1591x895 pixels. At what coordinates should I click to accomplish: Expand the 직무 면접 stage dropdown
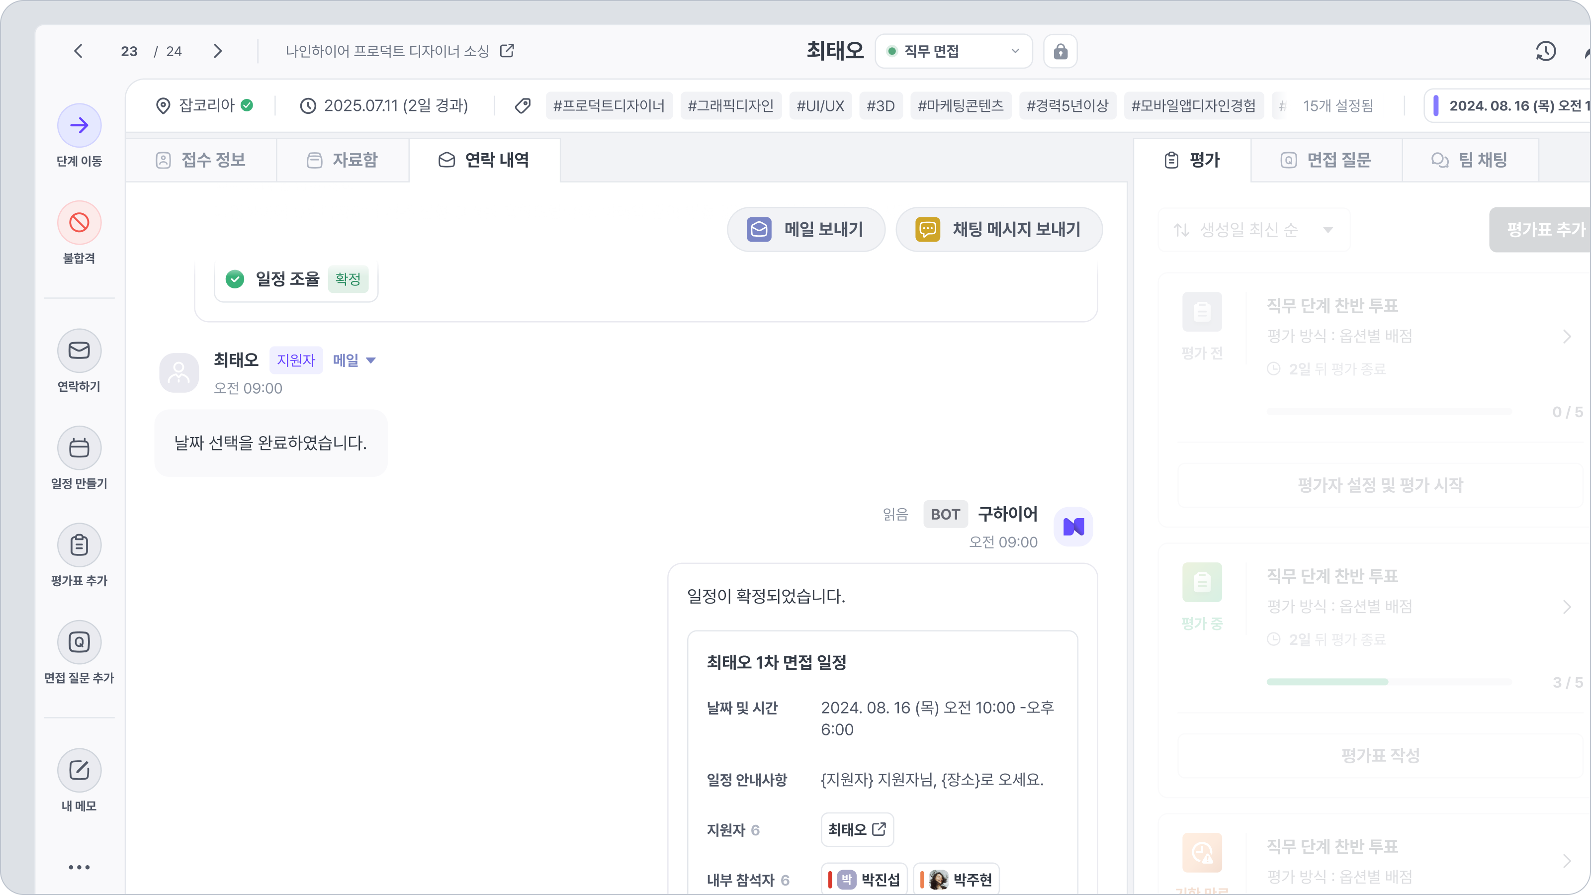(954, 51)
